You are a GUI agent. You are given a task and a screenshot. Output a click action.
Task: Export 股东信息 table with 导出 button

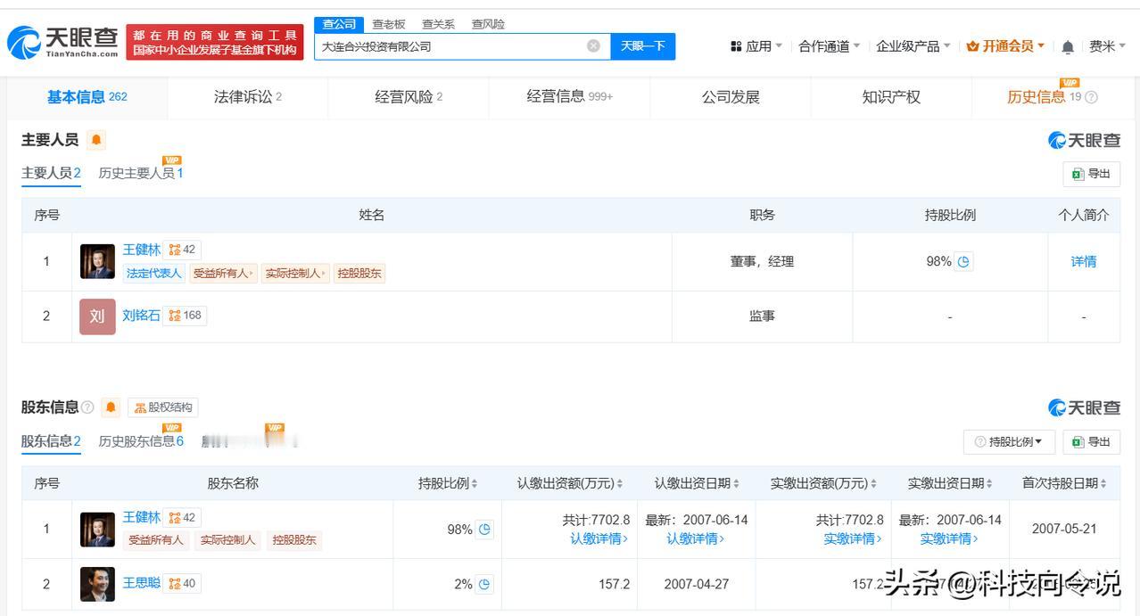coord(1092,442)
